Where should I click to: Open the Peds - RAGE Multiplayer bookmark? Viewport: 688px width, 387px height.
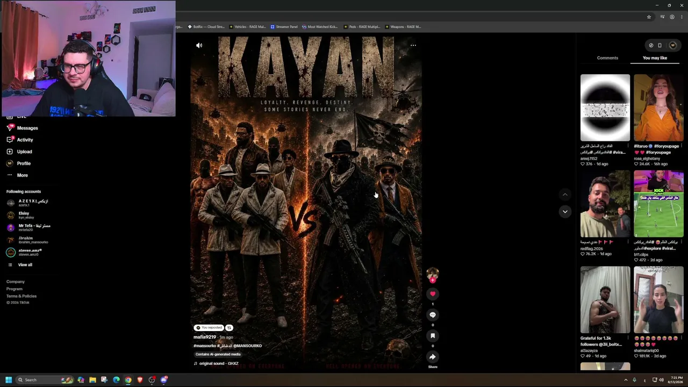click(362, 27)
